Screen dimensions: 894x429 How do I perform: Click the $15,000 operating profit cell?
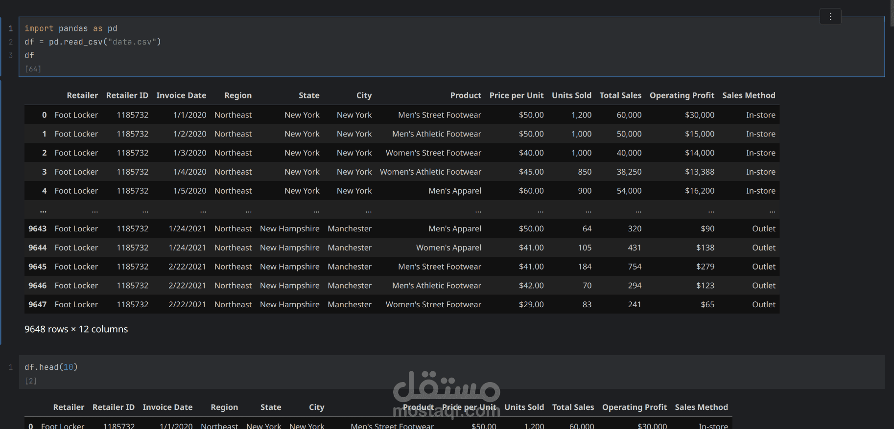tap(700, 134)
